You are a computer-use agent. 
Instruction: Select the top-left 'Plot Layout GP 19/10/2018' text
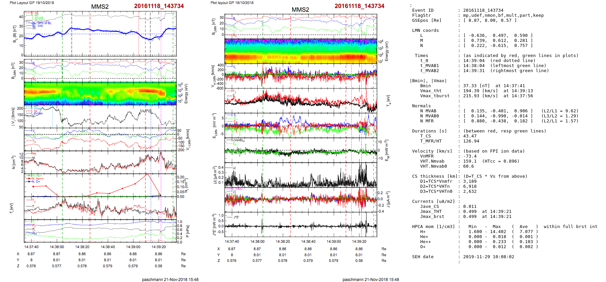click(x=32, y=3)
